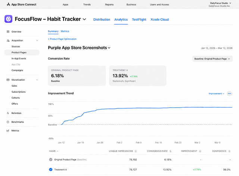The image size is (239, 176).
Task: Click the Monetization card icon
Action: click(8, 80)
